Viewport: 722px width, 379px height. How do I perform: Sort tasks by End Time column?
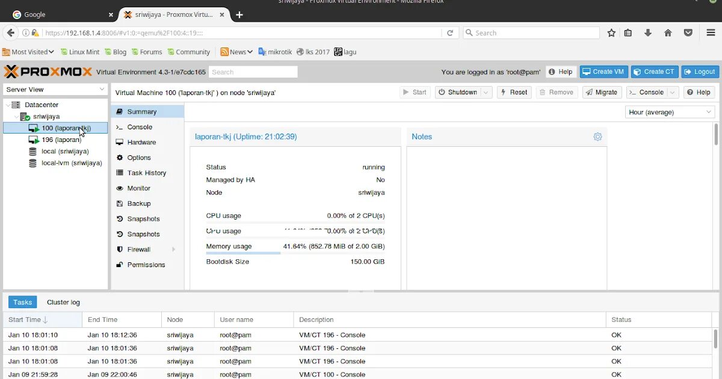122,319
